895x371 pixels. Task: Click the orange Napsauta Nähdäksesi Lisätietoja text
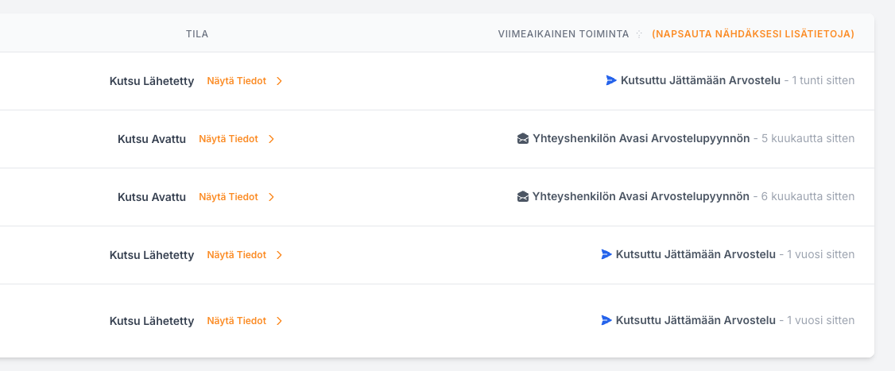pos(753,34)
